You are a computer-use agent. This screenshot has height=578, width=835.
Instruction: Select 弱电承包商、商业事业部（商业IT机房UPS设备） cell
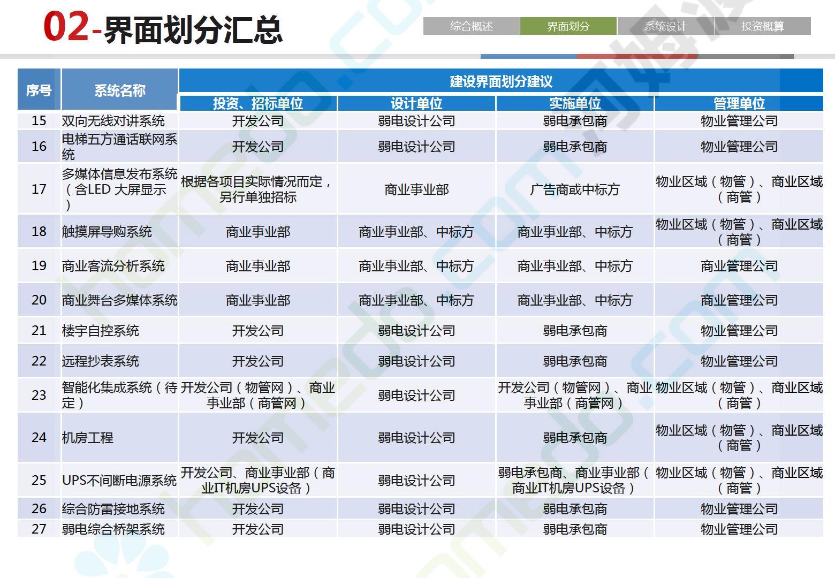click(575, 480)
